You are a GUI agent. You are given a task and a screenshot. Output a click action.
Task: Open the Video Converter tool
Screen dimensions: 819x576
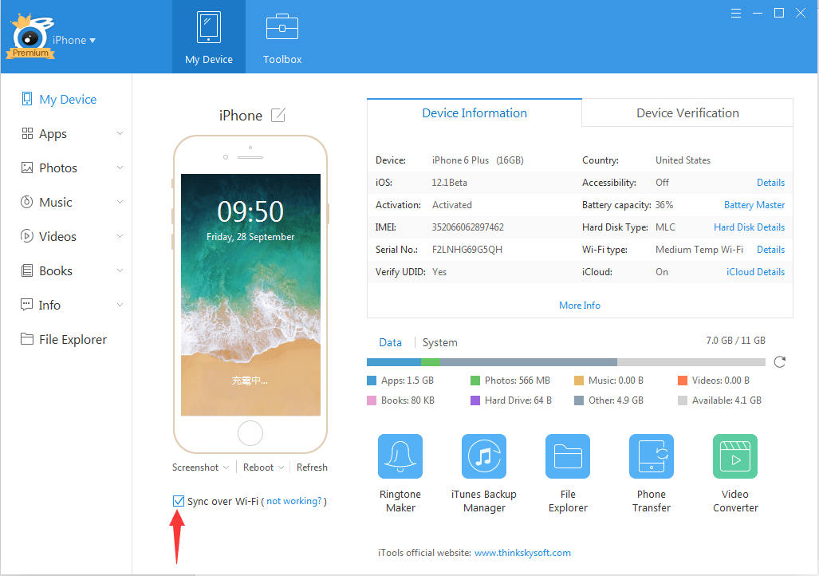coord(735,456)
